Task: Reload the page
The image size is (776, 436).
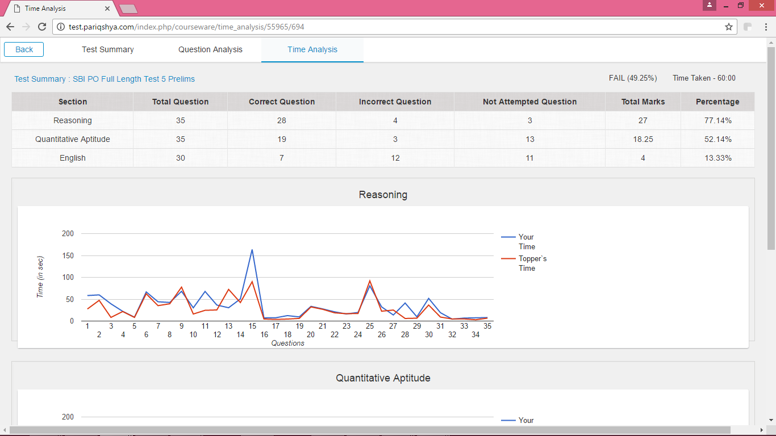Action: point(41,27)
